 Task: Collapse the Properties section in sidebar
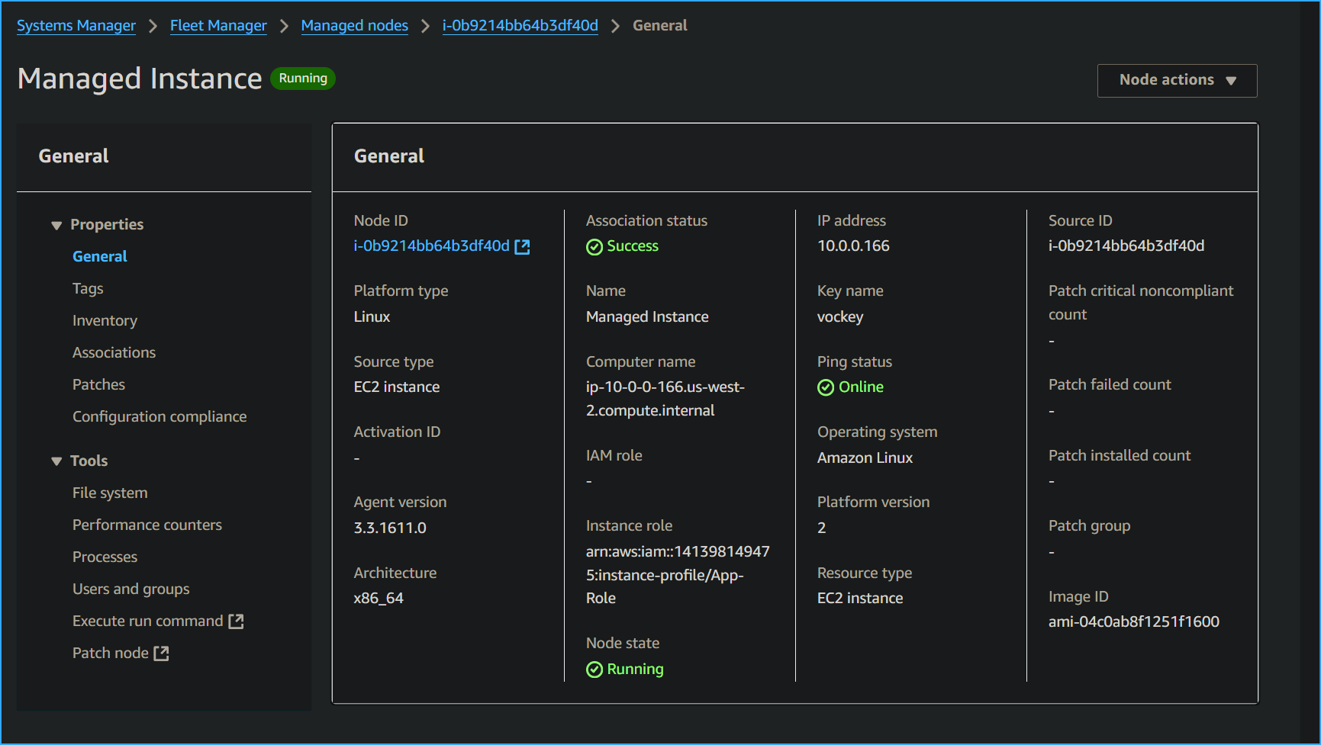(56, 224)
